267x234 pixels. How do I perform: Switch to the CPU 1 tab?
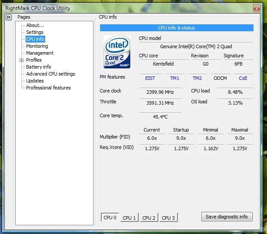[129, 218]
